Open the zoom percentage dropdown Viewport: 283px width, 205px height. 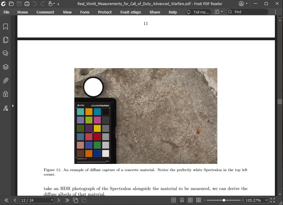[266, 200]
